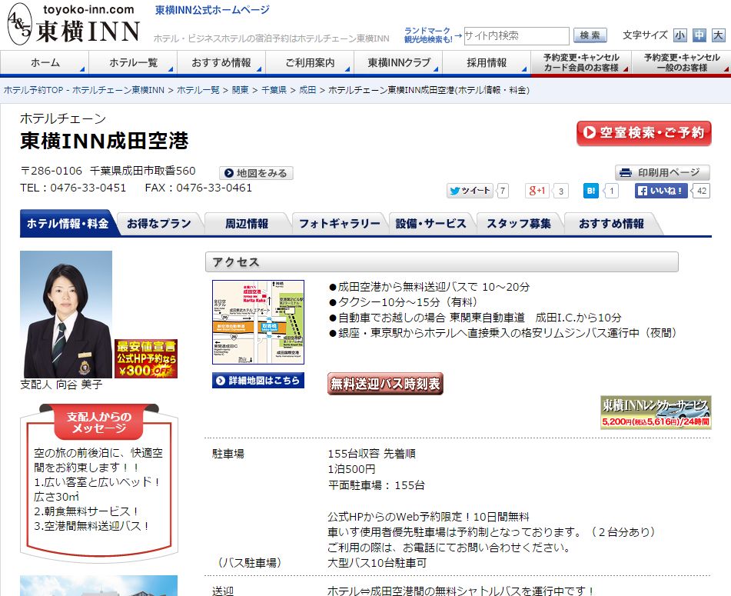Open the 採用情報 navigation menu

[487, 62]
